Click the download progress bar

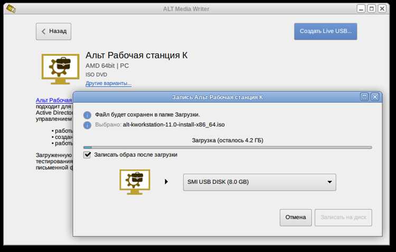tap(227, 147)
